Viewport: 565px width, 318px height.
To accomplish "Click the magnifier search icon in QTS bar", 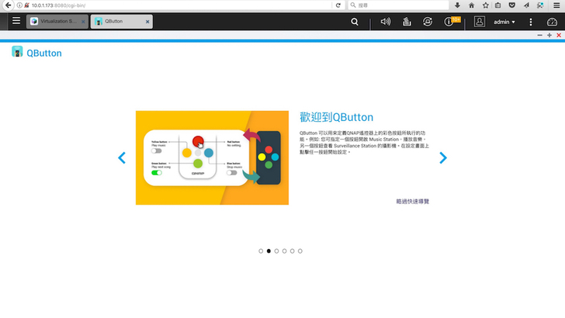I will 355,22.
